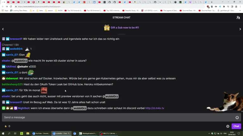The image size is (243, 136).
Task: Reload the page with refresh icon
Action: click(11, 7)
